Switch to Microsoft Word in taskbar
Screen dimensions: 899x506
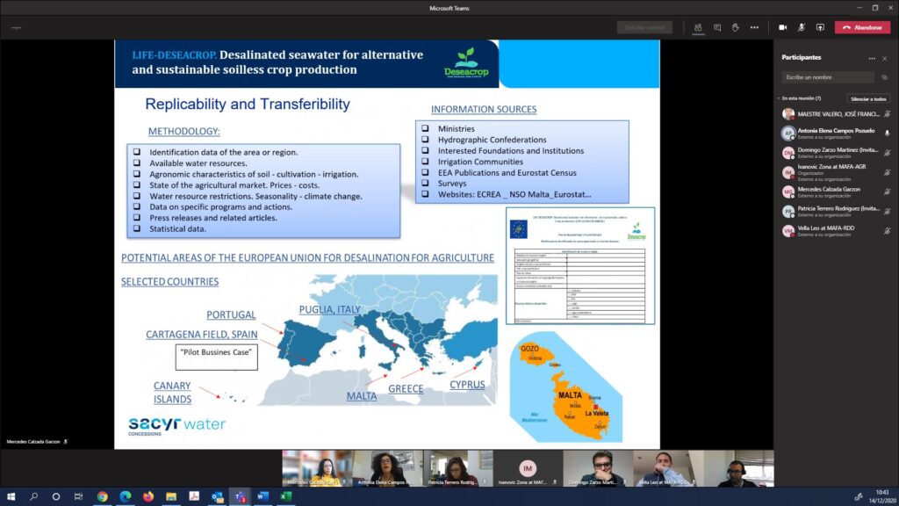[x=263, y=496]
